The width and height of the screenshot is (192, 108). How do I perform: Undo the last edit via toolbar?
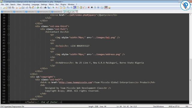pos(38,7)
